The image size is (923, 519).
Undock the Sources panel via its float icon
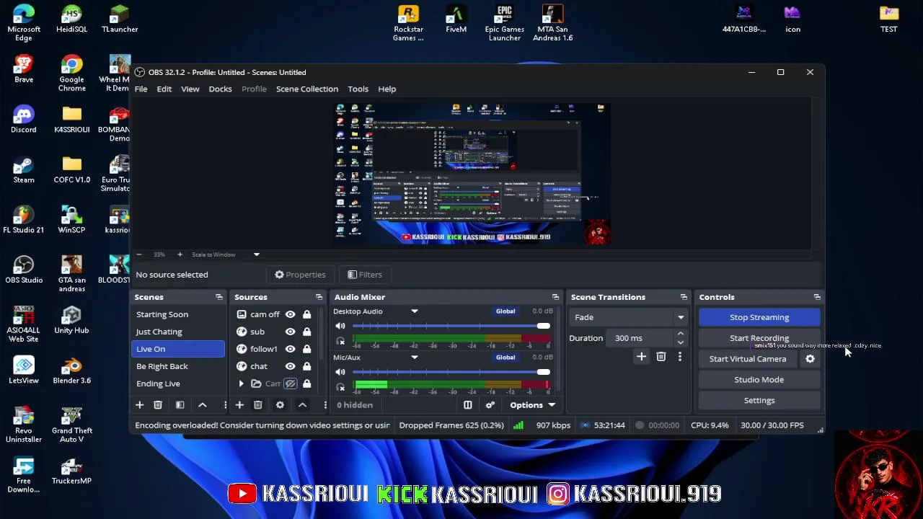pos(319,297)
